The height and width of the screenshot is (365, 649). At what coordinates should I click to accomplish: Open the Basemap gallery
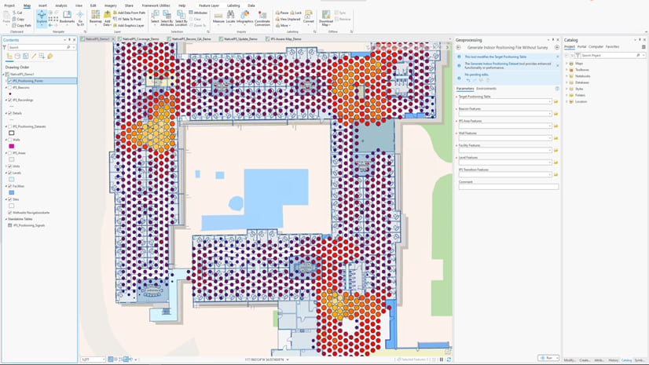(95, 16)
